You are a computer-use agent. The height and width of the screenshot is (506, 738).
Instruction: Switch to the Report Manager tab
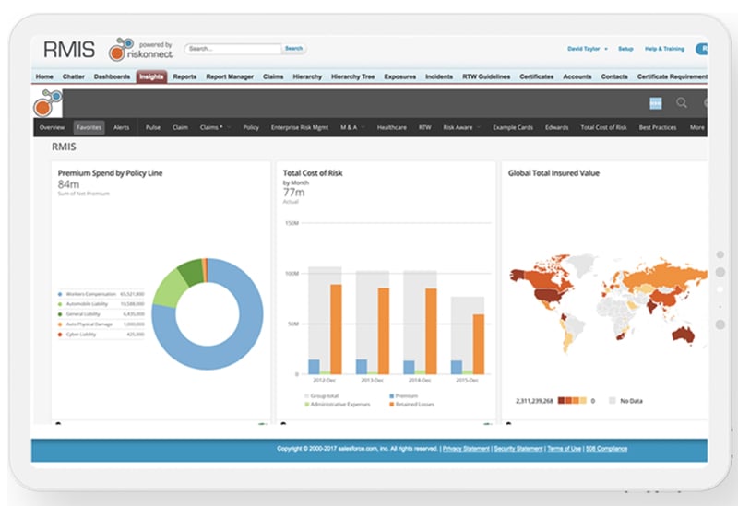[230, 76]
